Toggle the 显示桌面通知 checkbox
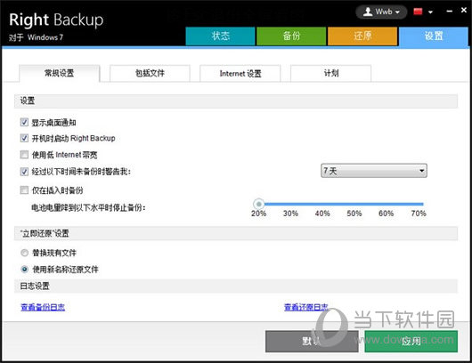Image resolution: width=472 pixels, height=363 pixels. 24,122
